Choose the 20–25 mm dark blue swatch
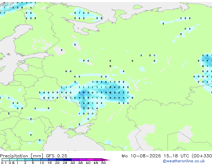The height and width of the screenshot is (164, 212). 60,160
